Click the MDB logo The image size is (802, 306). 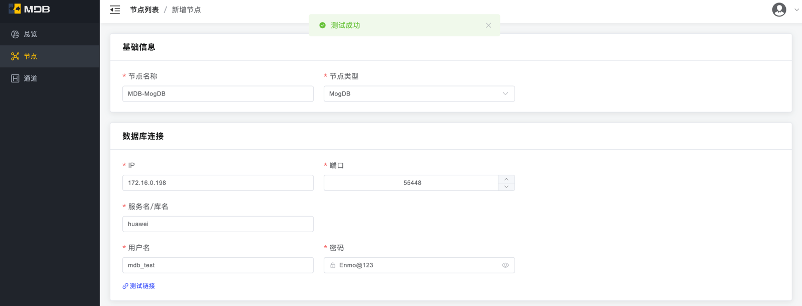[x=29, y=9]
